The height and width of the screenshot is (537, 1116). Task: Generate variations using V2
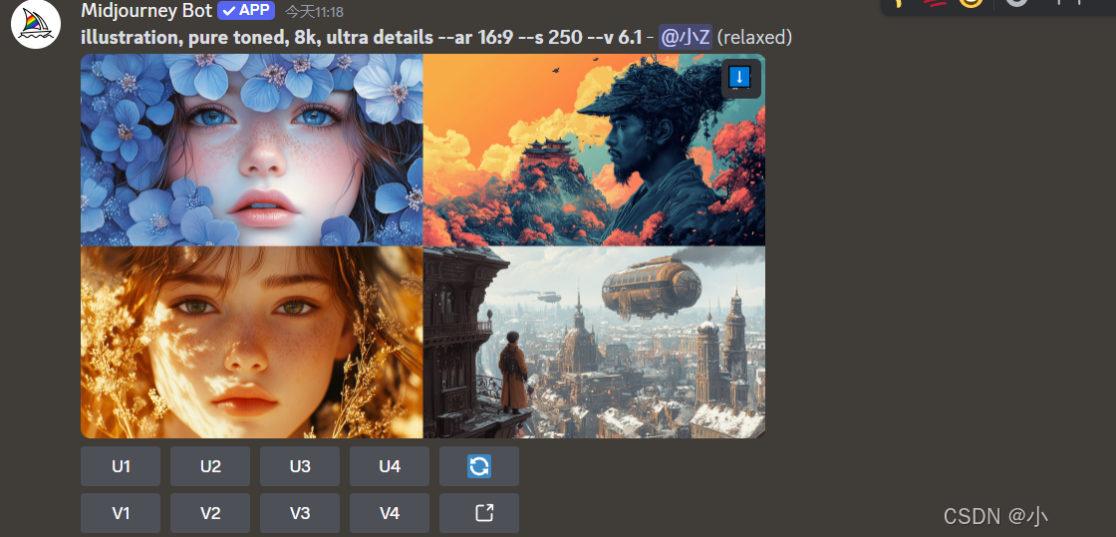[x=210, y=513]
